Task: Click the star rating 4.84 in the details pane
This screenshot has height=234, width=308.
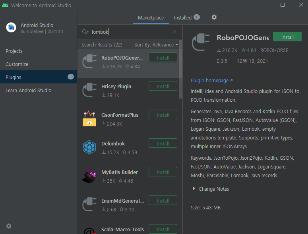Action: click(x=249, y=50)
